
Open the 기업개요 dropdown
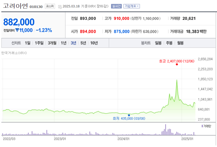pos(132,6)
